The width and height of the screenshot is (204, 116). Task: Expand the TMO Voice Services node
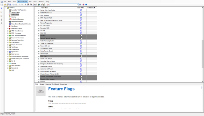[x=8, y=31]
